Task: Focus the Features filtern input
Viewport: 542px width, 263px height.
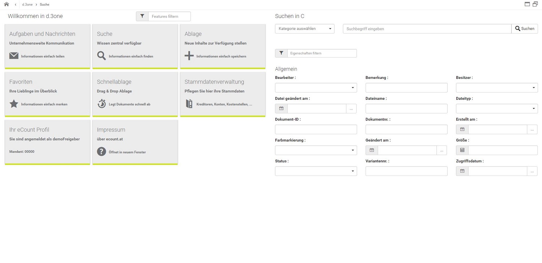Action: pos(169,16)
